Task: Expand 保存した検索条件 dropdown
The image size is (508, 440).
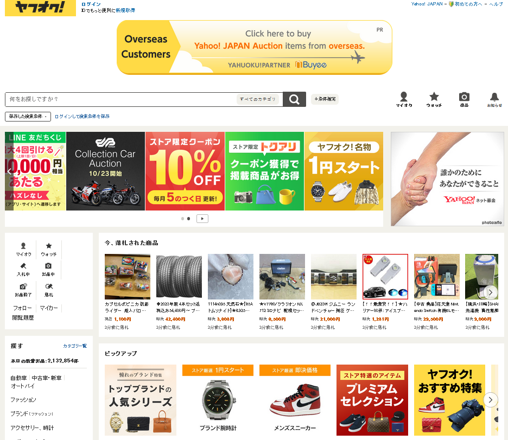Action: coord(28,116)
